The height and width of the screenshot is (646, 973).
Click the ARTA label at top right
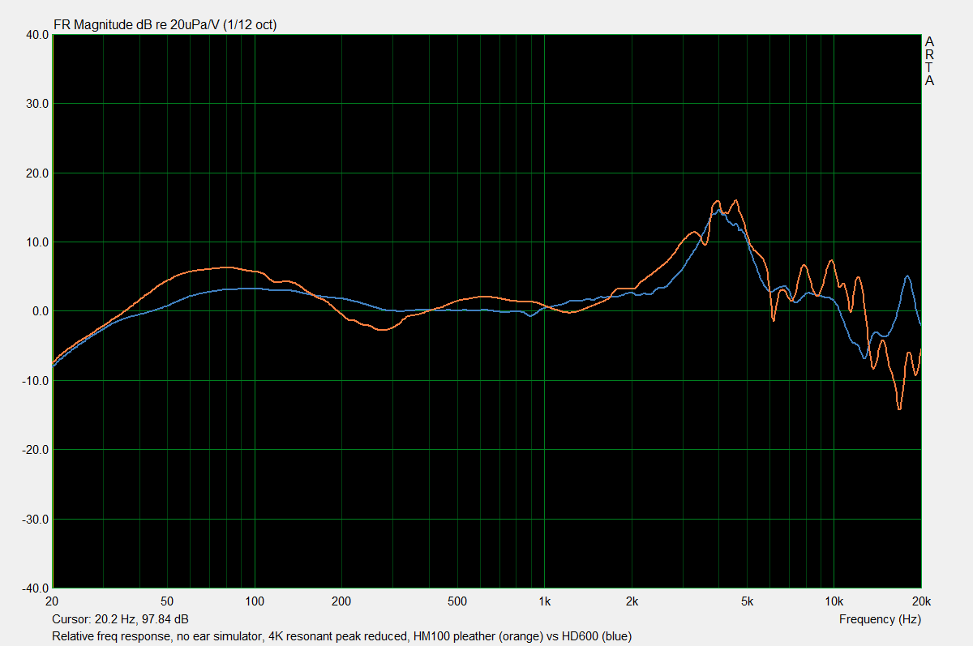click(x=929, y=61)
